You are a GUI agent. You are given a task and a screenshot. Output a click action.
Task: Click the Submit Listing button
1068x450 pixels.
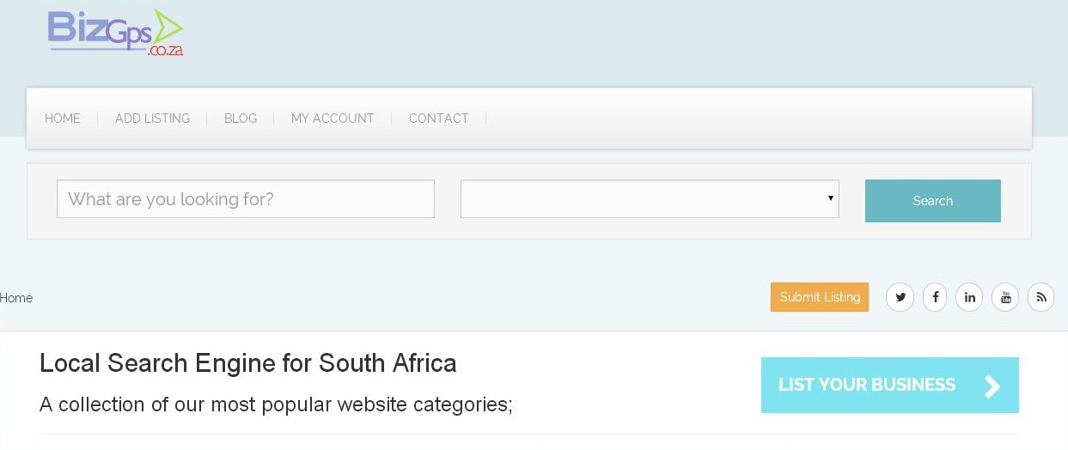point(820,297)
